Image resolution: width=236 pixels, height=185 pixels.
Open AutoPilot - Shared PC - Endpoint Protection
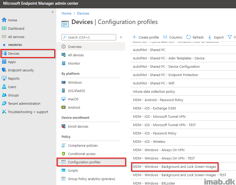point(165,75)
